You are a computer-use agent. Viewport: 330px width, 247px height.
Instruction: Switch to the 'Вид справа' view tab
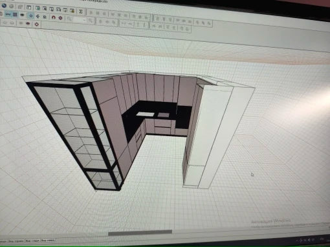click(x=16, y=241)
